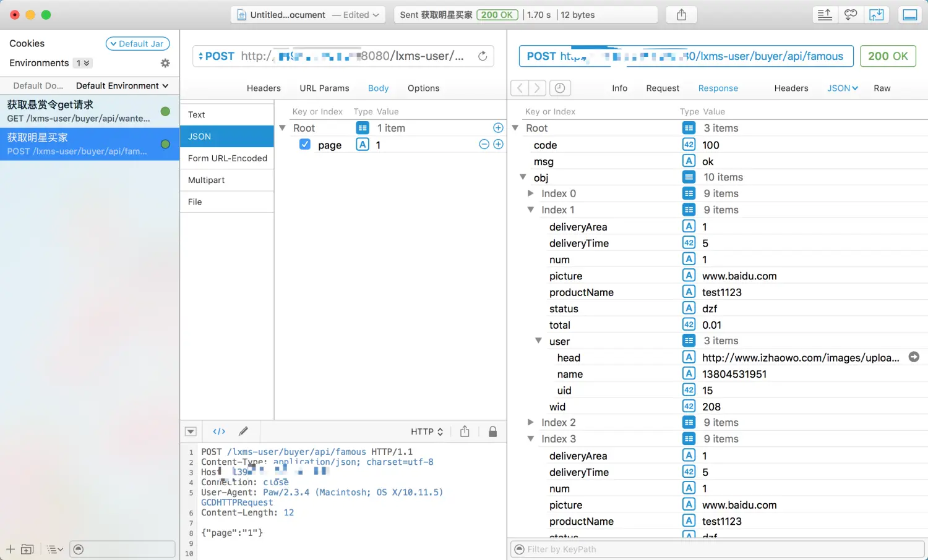This screenshot has height=560, width=928.
Task: Open the Environments count dropdown
Action: 83,63
